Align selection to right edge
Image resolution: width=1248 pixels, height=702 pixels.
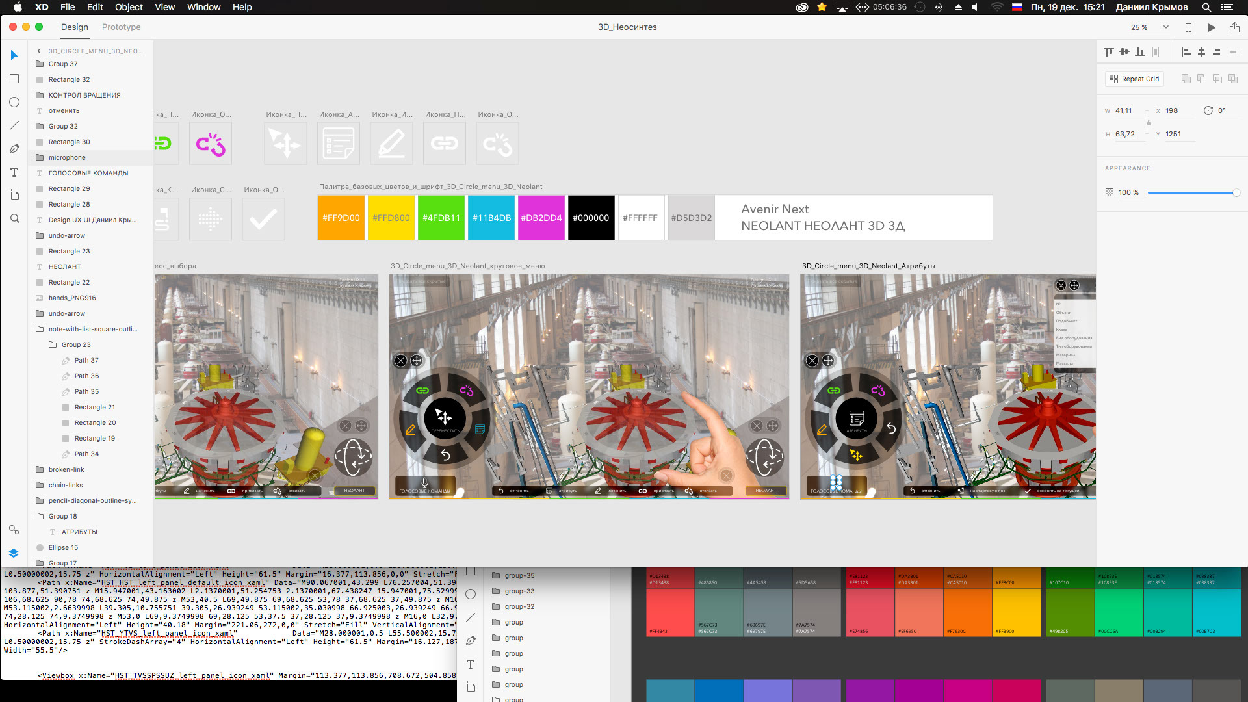pos(1217,52)
